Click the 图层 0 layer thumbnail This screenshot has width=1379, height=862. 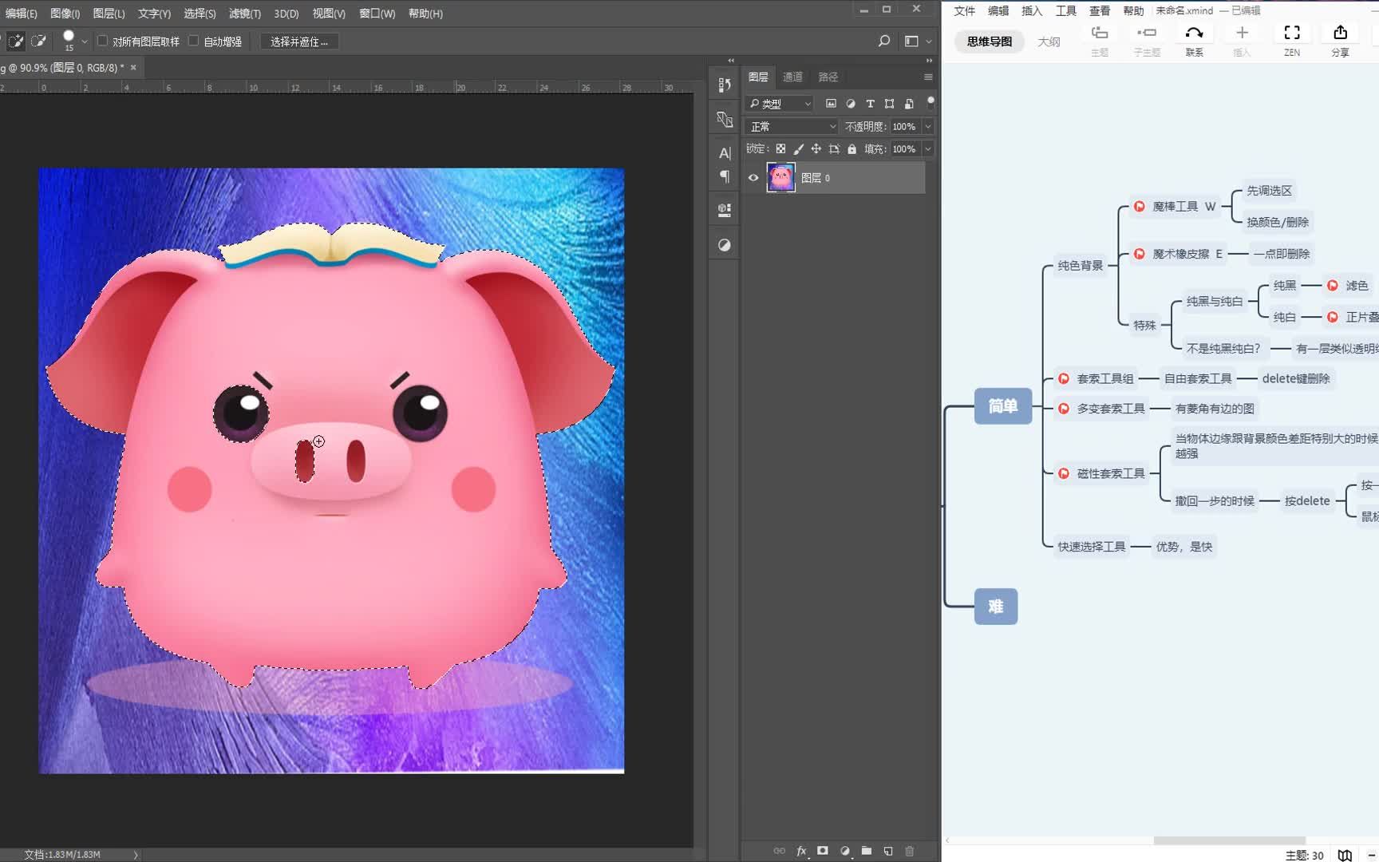(x=780, y=177)
